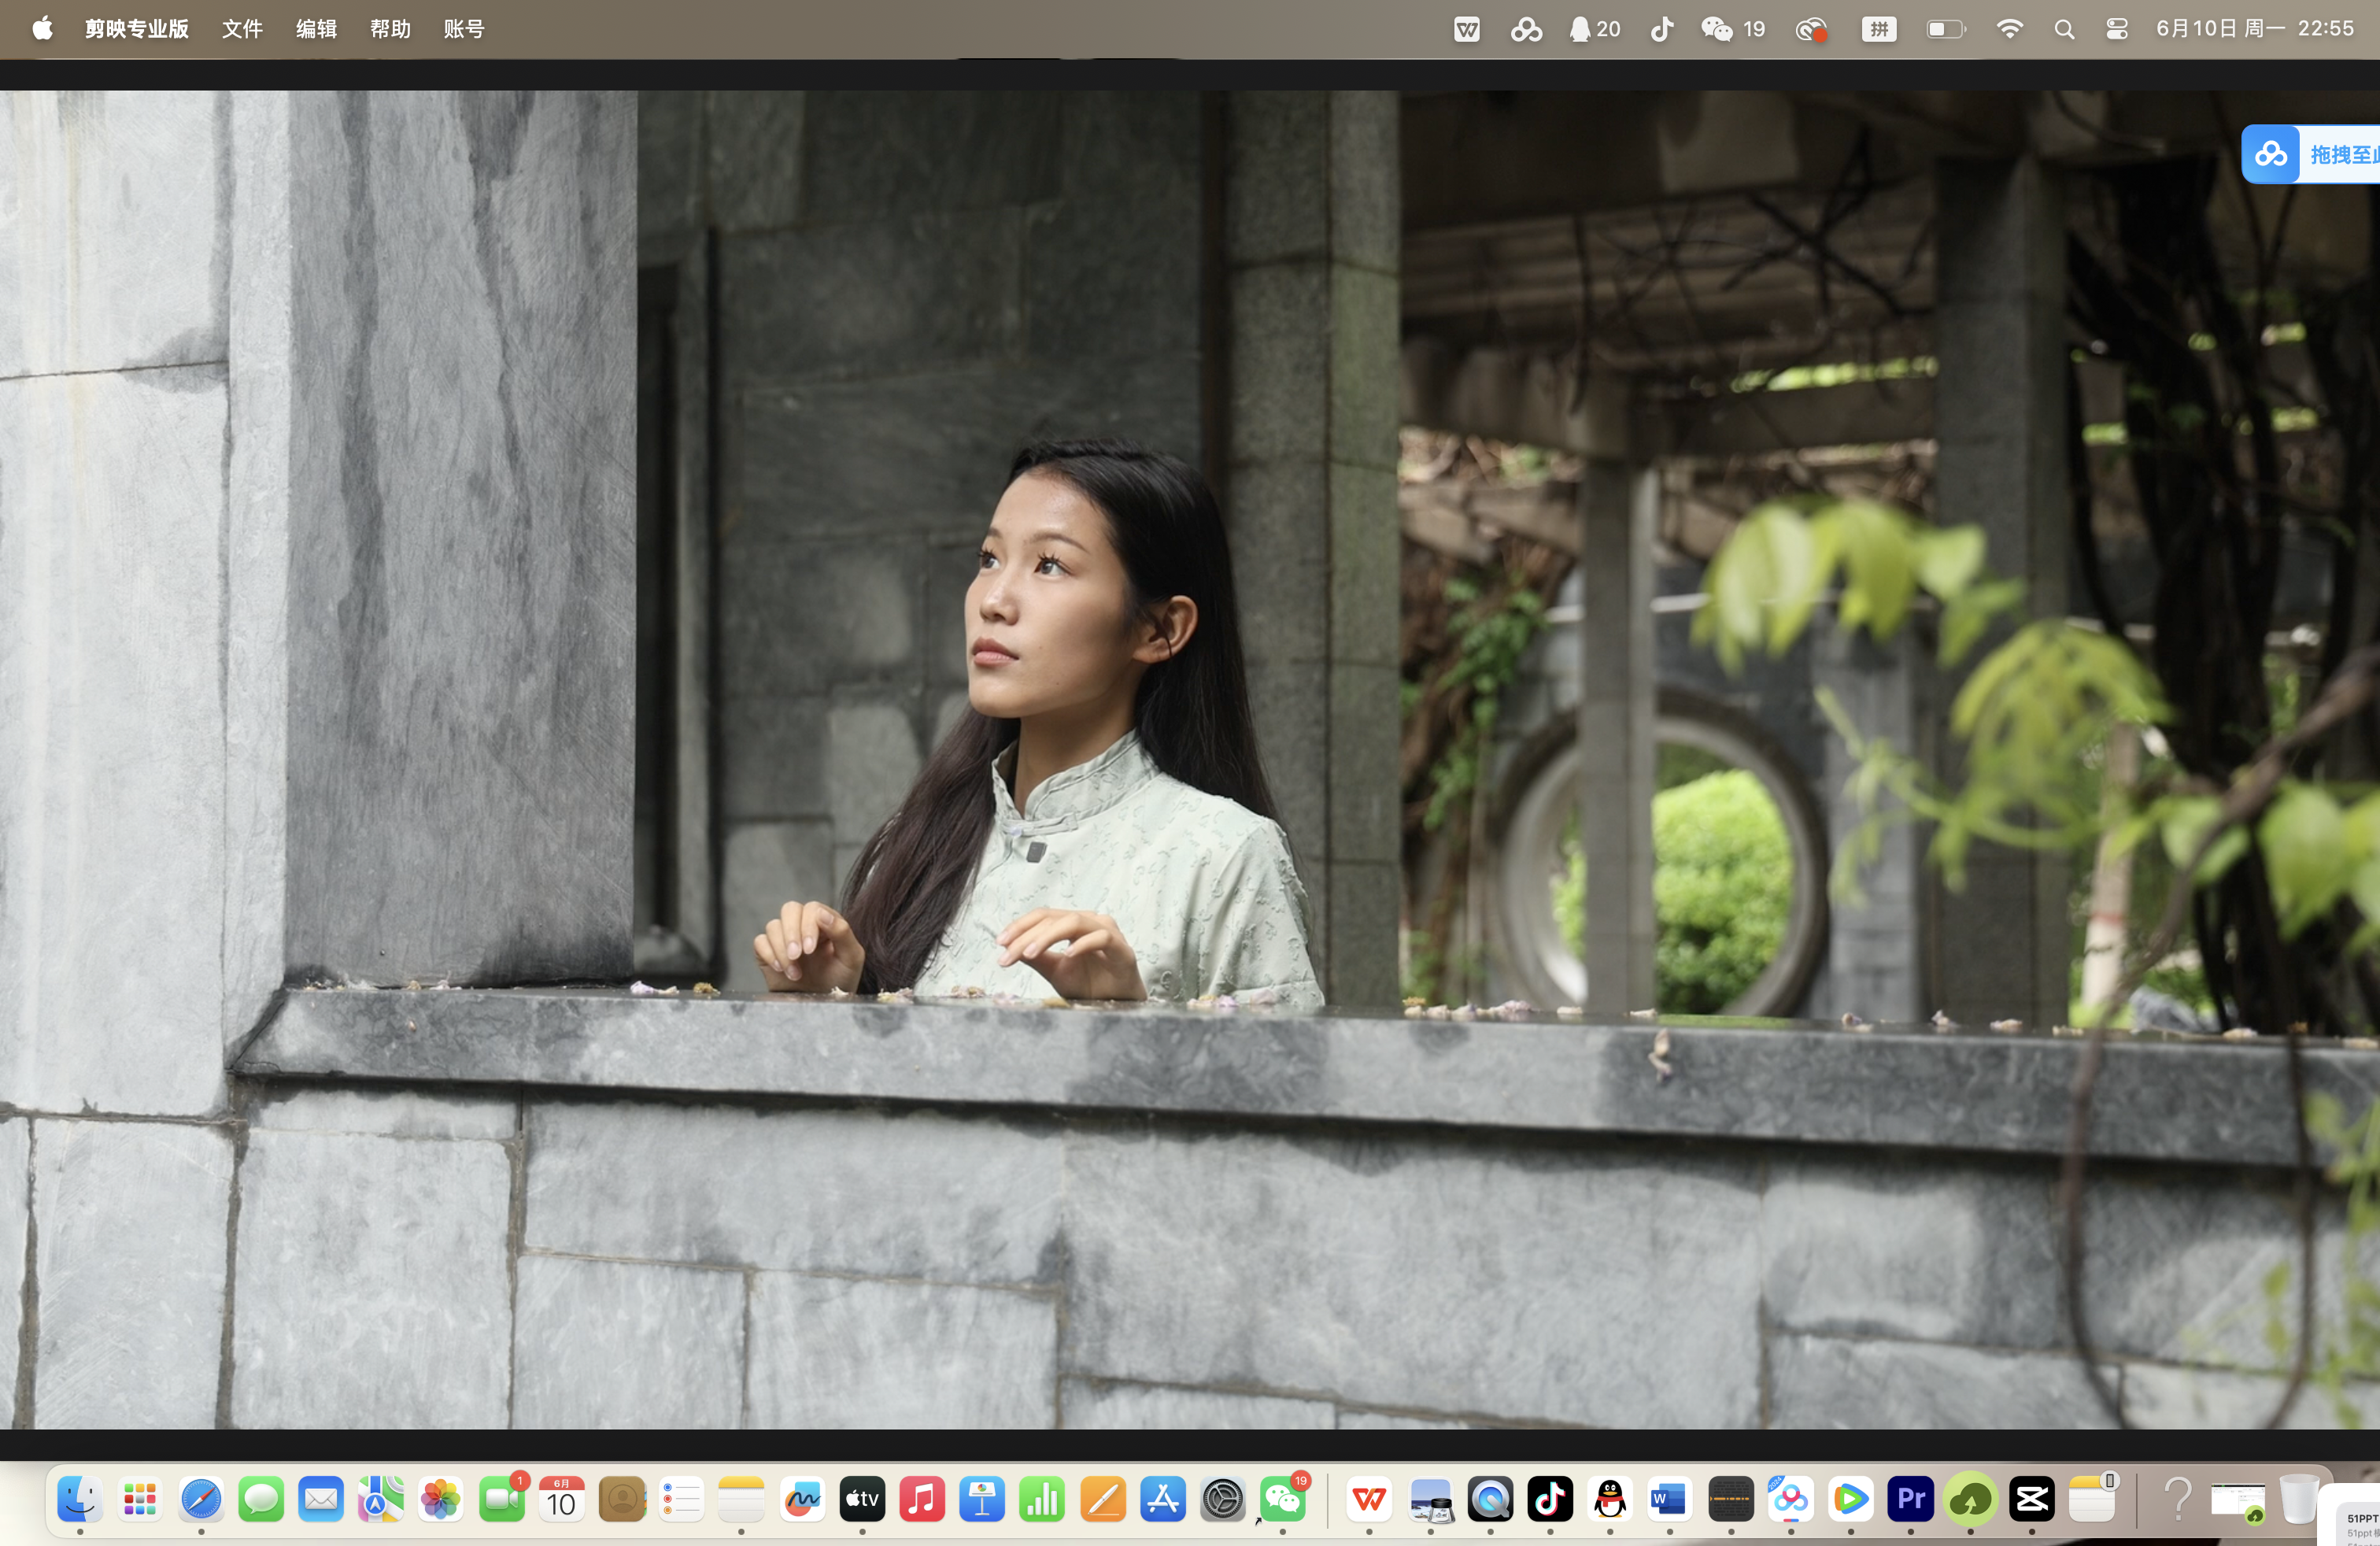This screenshot has height=1546, width=2380.
Task: Open Spotlight search from menu bar
Action: [2064, 30]
